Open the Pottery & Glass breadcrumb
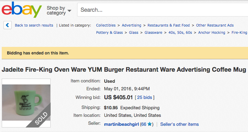Image resolution: width=248 pixels, height=132 pixels. click(110, 33)
